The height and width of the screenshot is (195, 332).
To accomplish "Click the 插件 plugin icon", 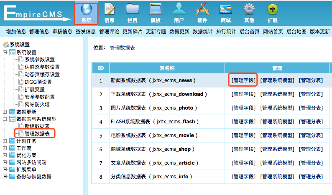I will pos(202,10).
